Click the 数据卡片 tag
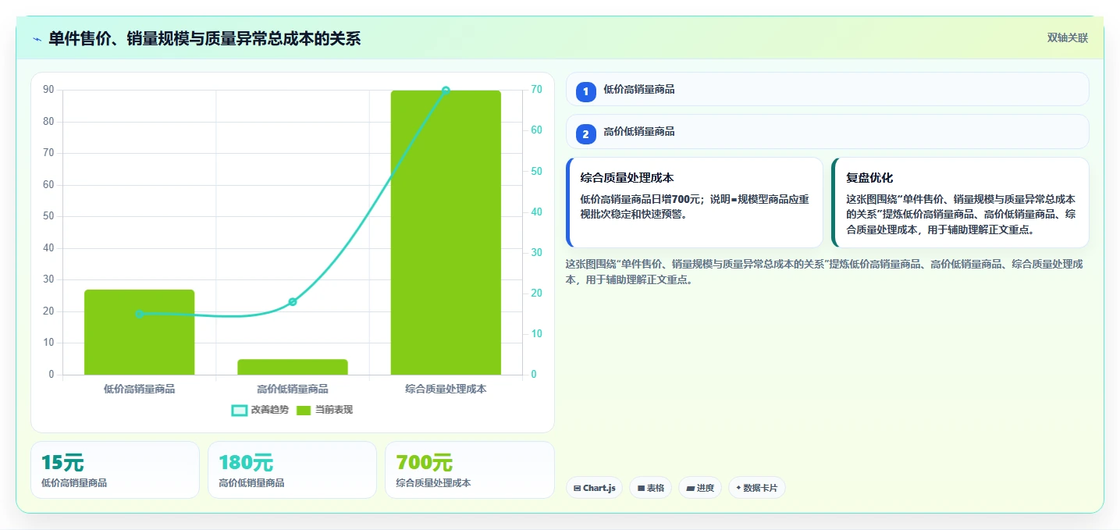The width and height of the screenshot is (1120, 530). click(756, 488)
